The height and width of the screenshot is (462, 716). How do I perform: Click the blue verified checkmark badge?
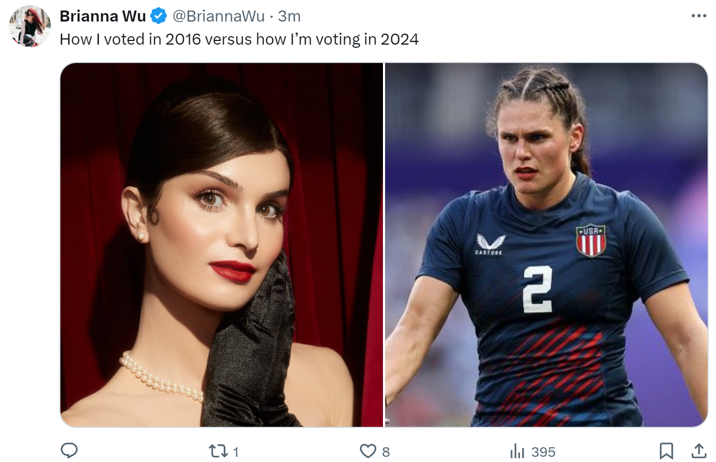(x=158, y=16)
